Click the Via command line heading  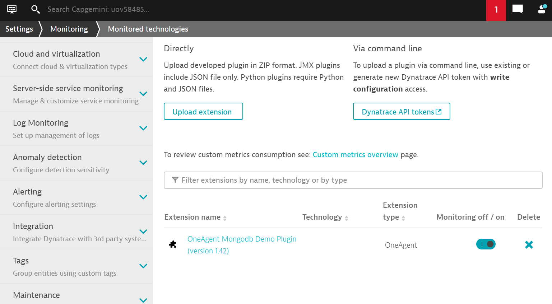pyautogui.click(x=388, y=48)
